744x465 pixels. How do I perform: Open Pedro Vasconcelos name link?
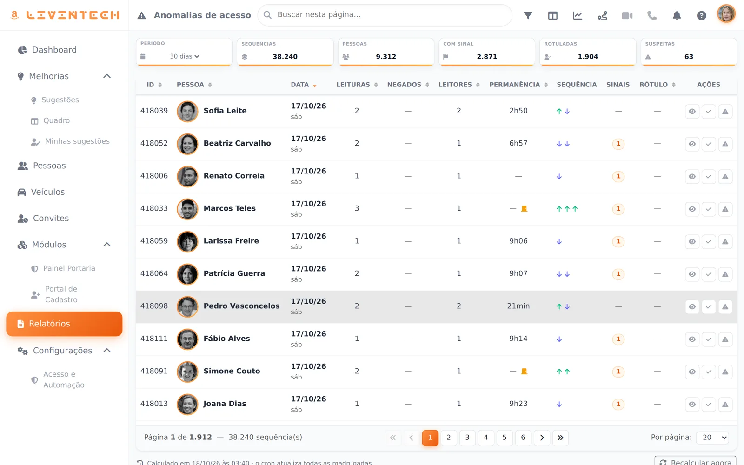coord(241,306)
